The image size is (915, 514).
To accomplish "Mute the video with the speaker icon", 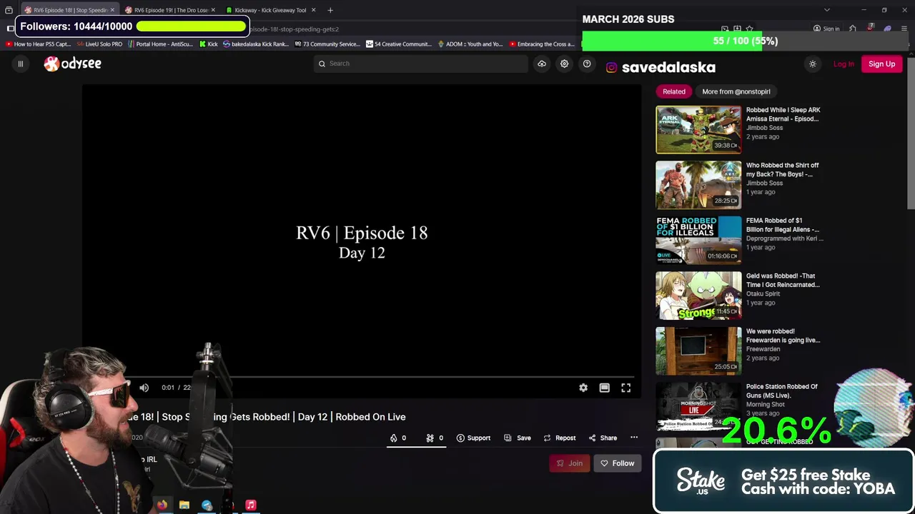I will [x=144, y=388].
